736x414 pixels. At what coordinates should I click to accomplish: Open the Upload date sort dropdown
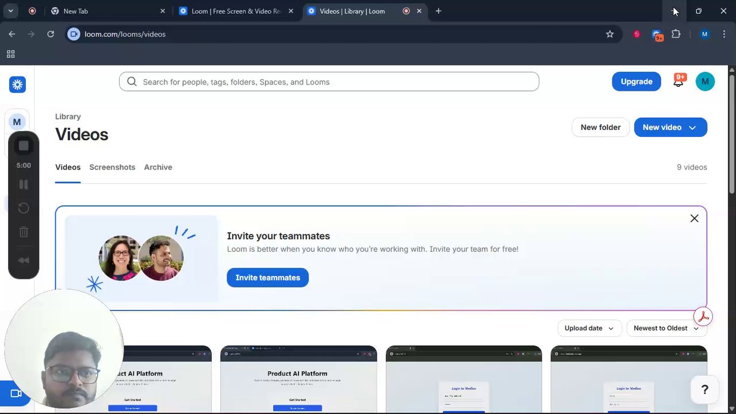coord(589,328)
